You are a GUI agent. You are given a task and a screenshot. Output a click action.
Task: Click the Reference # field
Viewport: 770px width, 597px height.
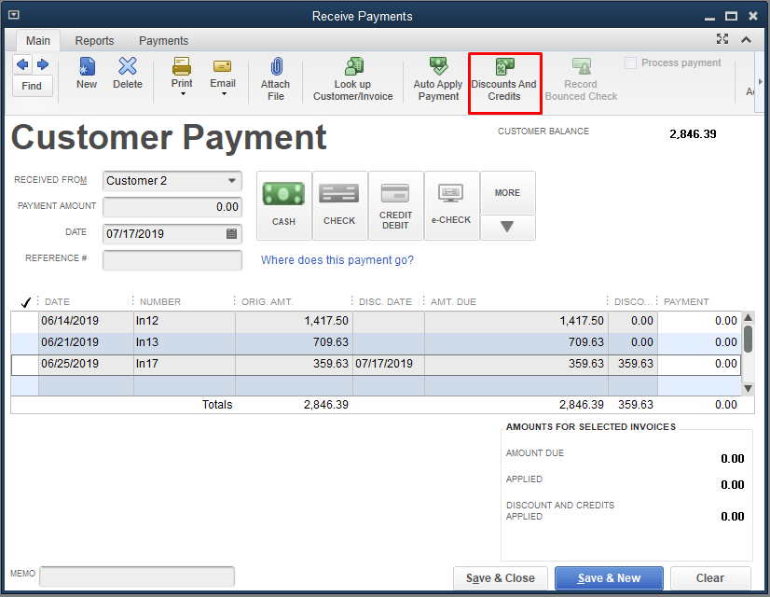pos(172,260)
